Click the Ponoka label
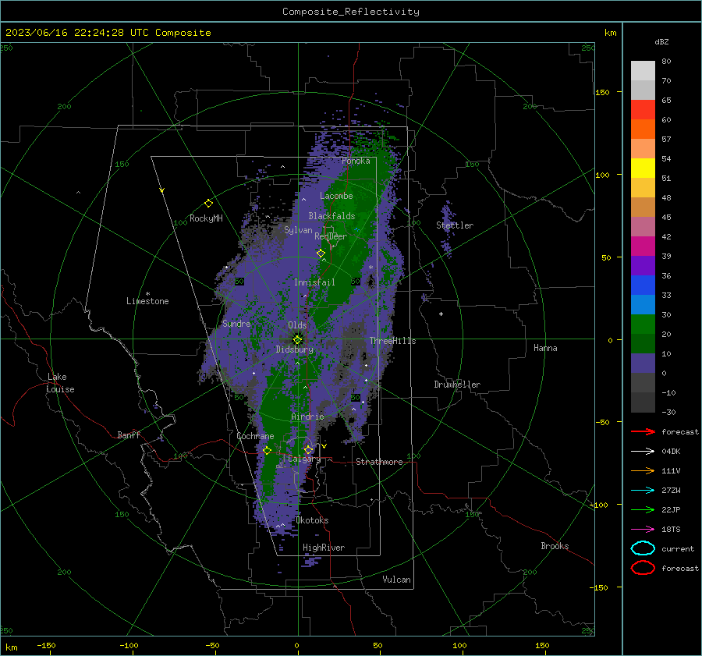Image resolution: width=702 pixels, height=656 pixels. (356, 161)
